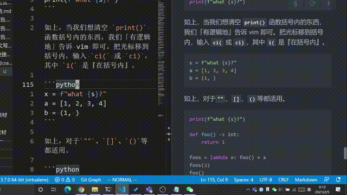Open Microsoft Edge from the taskbar
The image size is (347, 195).
click(67, 190)
